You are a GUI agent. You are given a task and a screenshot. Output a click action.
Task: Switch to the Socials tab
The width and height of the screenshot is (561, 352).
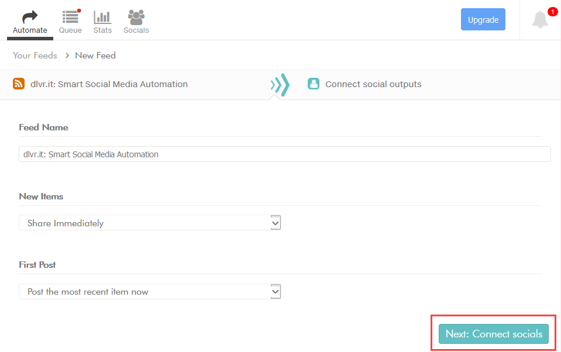[x=136, y=21]
